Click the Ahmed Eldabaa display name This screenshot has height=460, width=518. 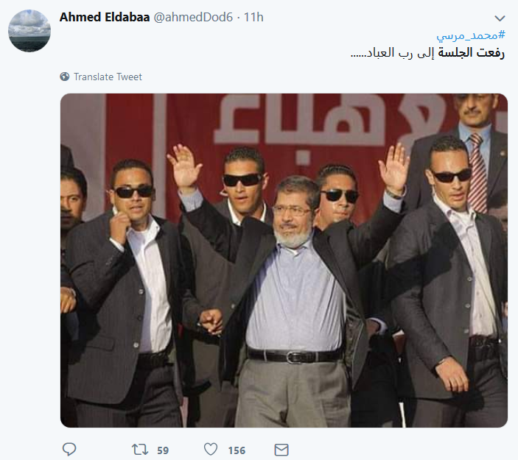[105, 17]
